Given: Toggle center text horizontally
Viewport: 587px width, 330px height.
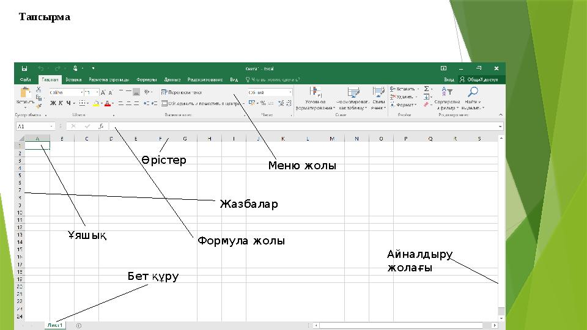Looking at the screenshot, I should click(x=128, y=103).
